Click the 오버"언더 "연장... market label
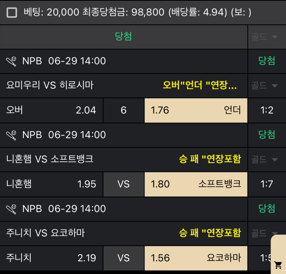Screen dimensions: 286x274 coord(200,86)
